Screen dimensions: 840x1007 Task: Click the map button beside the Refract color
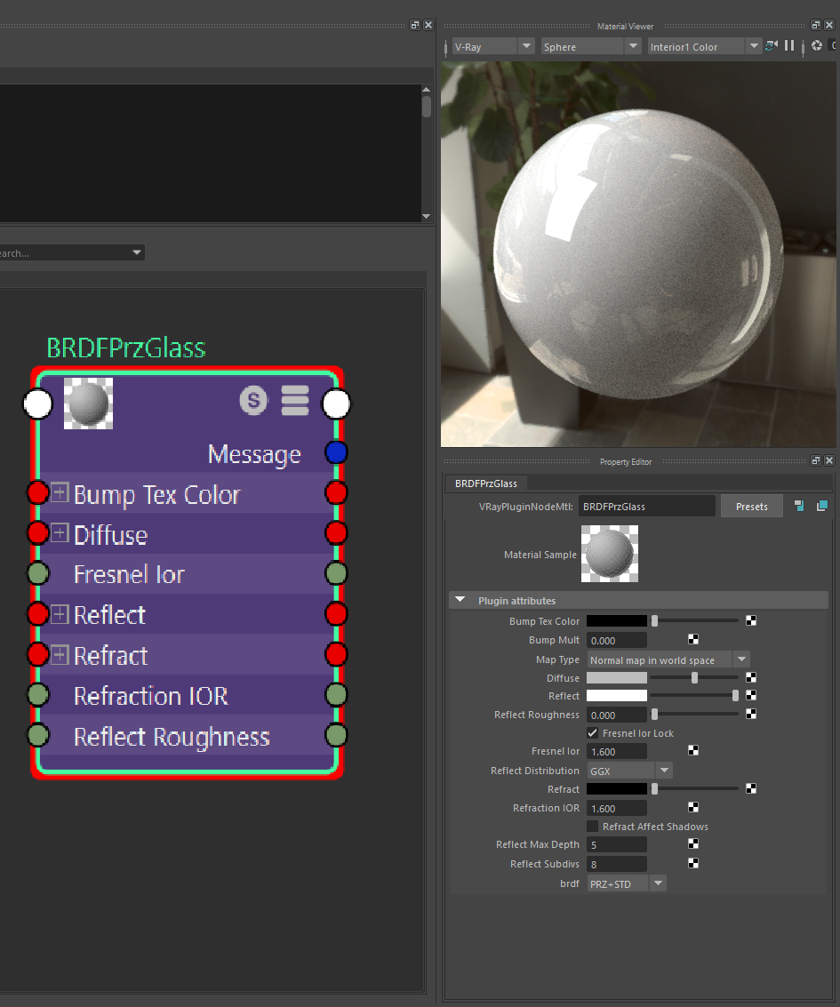pos(751,788)
